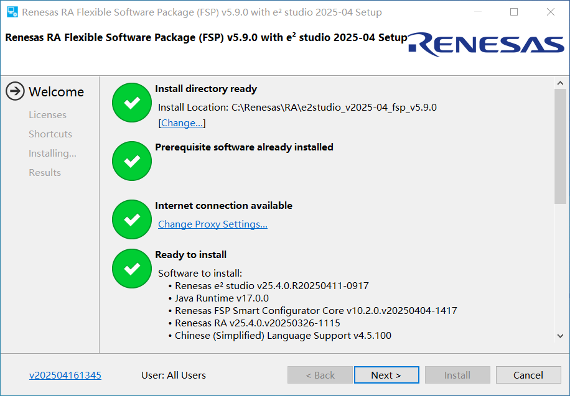The height and width of the screenshot is (396, 570).
Task: Click the bold setup title in the header
Action: tap(207, 38)
